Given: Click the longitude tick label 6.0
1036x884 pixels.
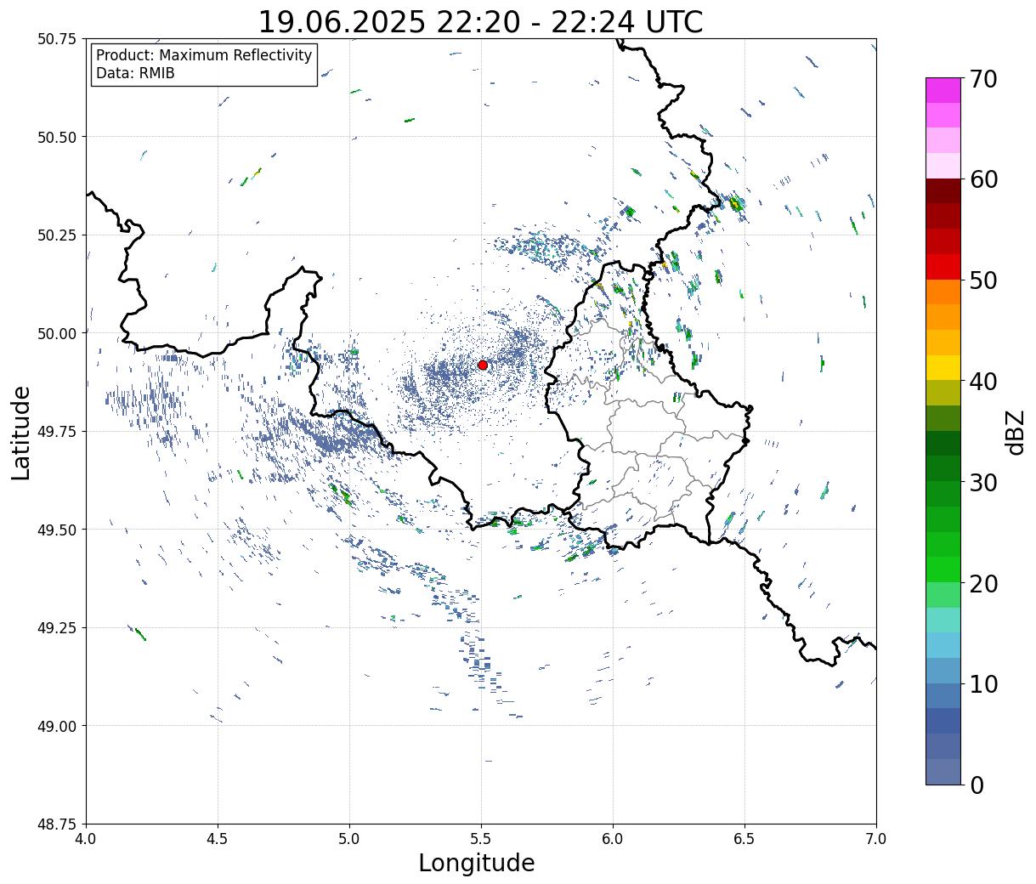Looking at the screenshot, I should coord(613,839).
